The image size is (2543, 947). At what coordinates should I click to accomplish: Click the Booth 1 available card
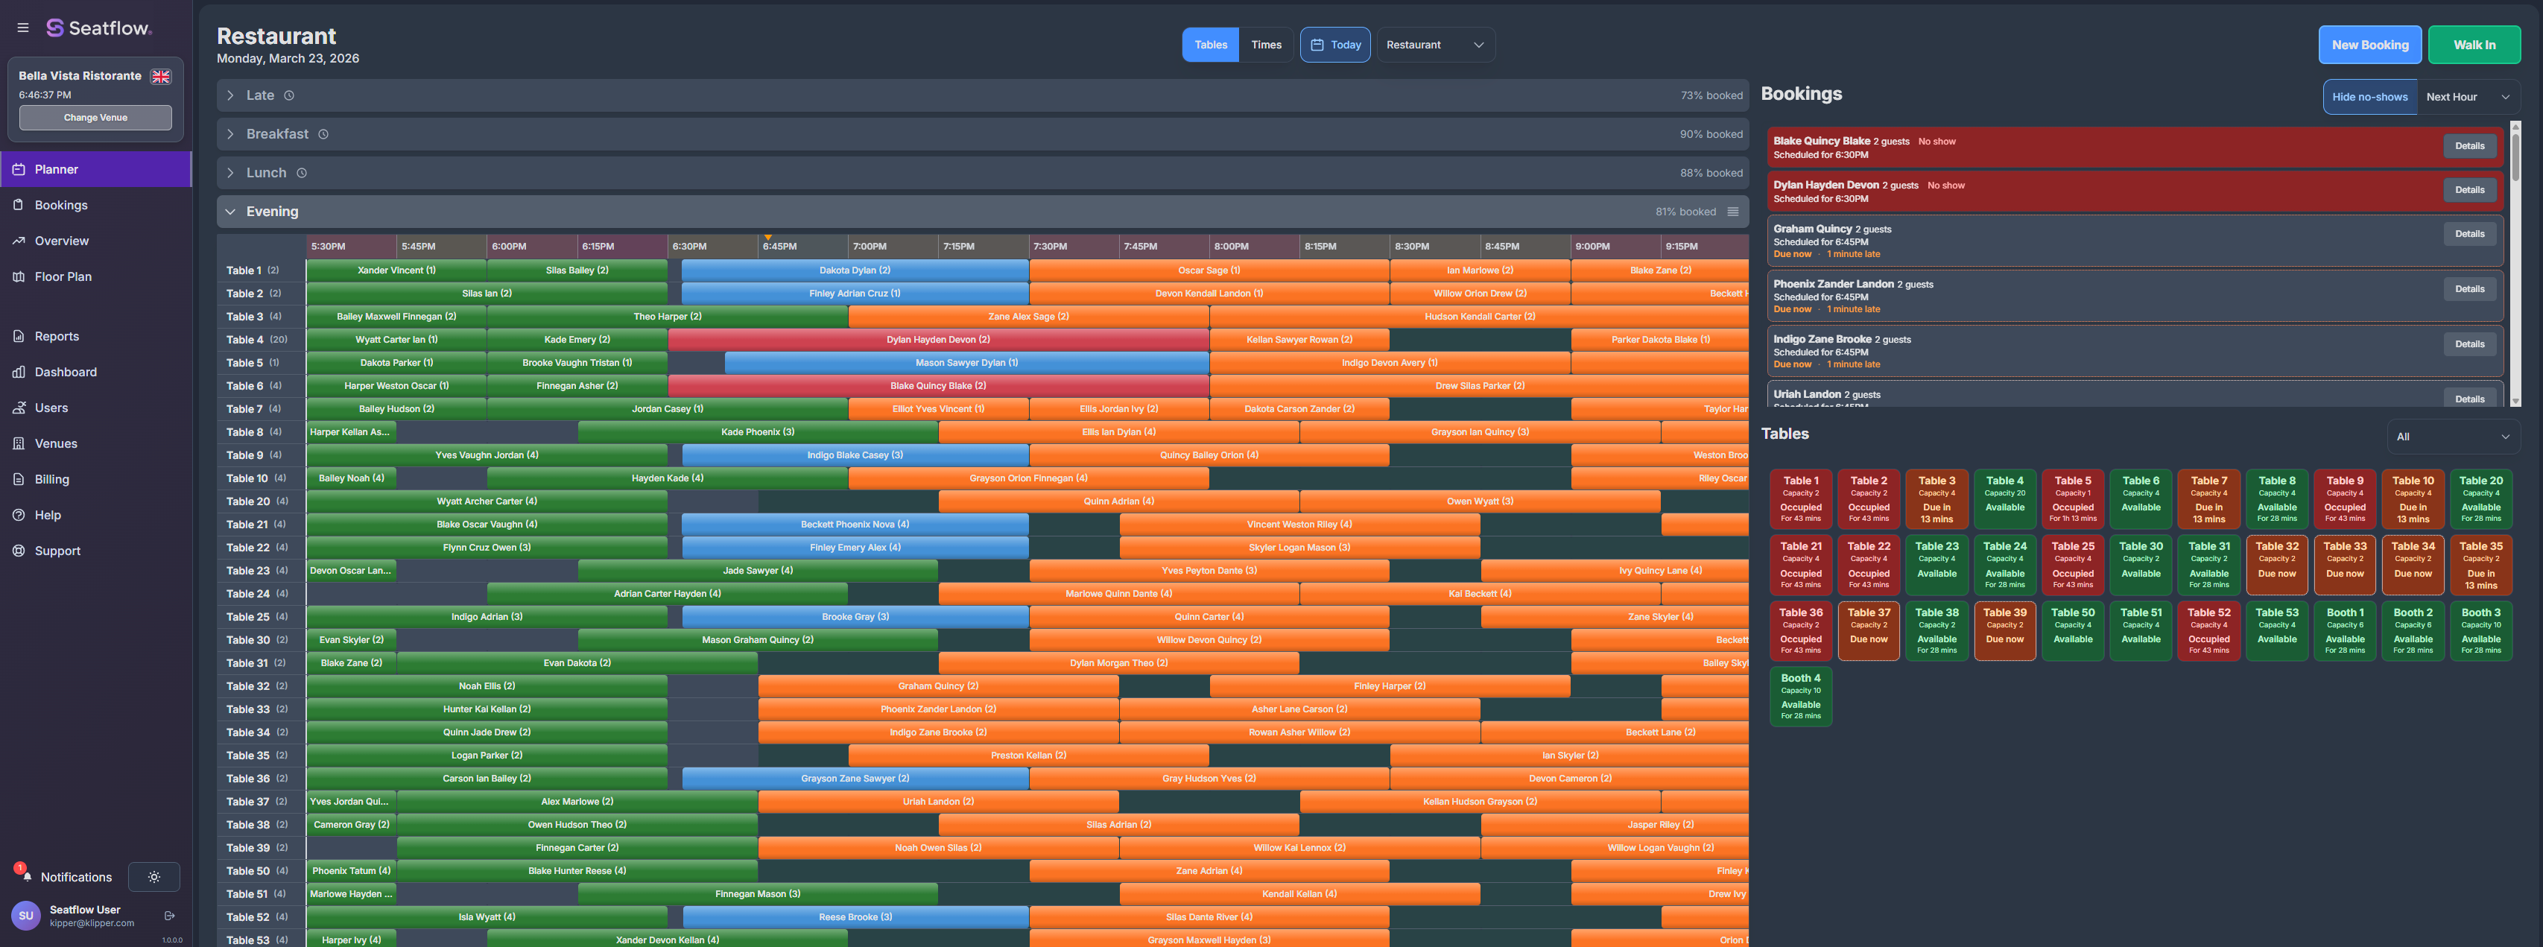2345,631
